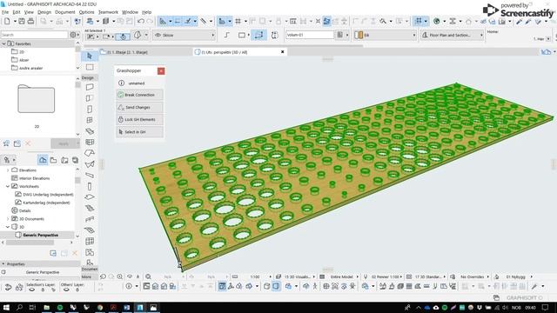
Task: Activate the Curtain Wall tool in the toolbox
Action: tap(90, 241)
